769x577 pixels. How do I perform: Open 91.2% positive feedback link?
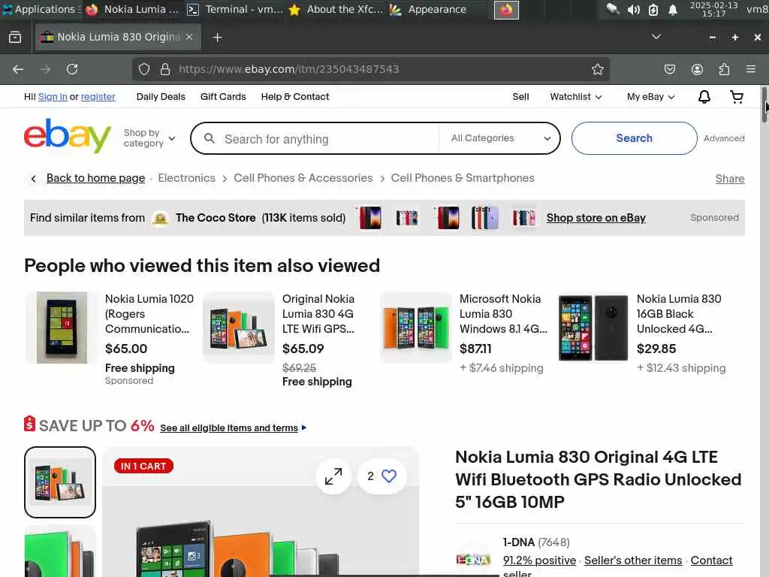(539, 560)
